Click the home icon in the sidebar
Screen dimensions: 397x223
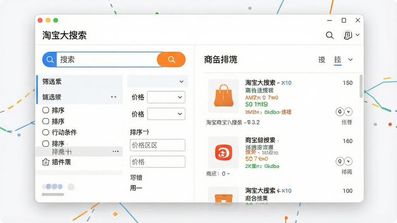[x=46, y=162]
